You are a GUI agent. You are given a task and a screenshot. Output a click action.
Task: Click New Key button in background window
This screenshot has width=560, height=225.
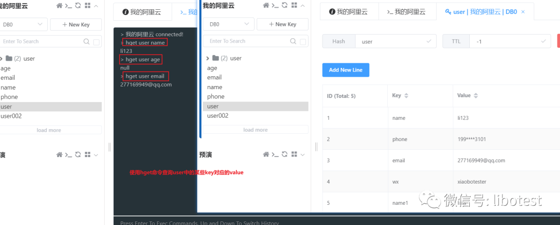pyautogui.click(x=76, y=25)
